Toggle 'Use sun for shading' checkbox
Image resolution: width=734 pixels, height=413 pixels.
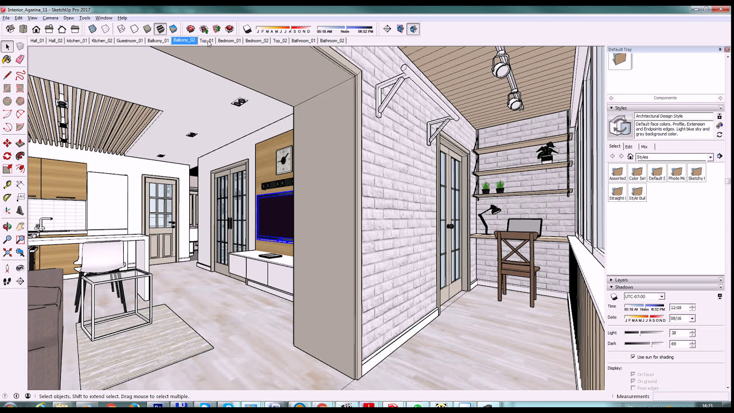pos(633,357)
